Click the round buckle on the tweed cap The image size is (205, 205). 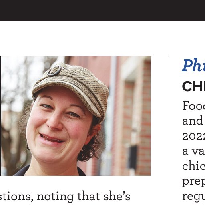click(x=54, y=71)
